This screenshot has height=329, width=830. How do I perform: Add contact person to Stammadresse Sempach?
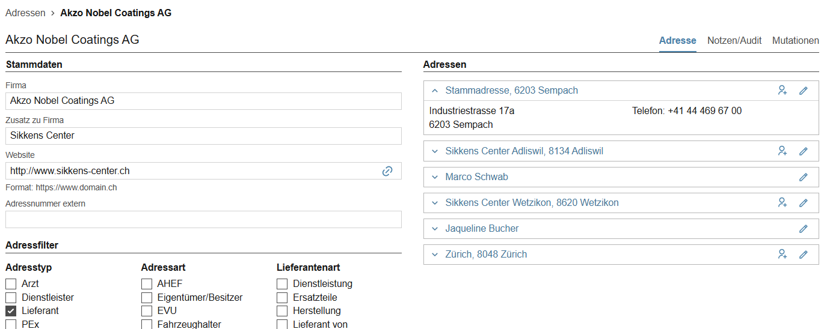782,91
